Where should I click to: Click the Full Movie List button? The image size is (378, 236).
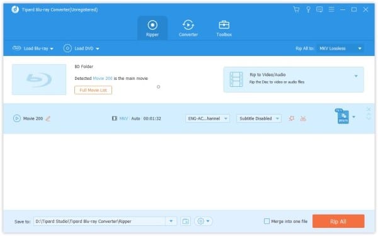[93, 90]
